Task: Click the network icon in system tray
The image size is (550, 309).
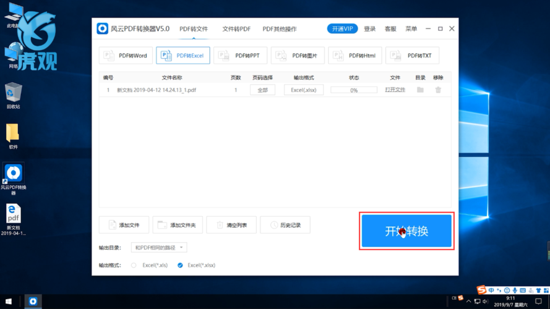Action: tap(478, 302)
